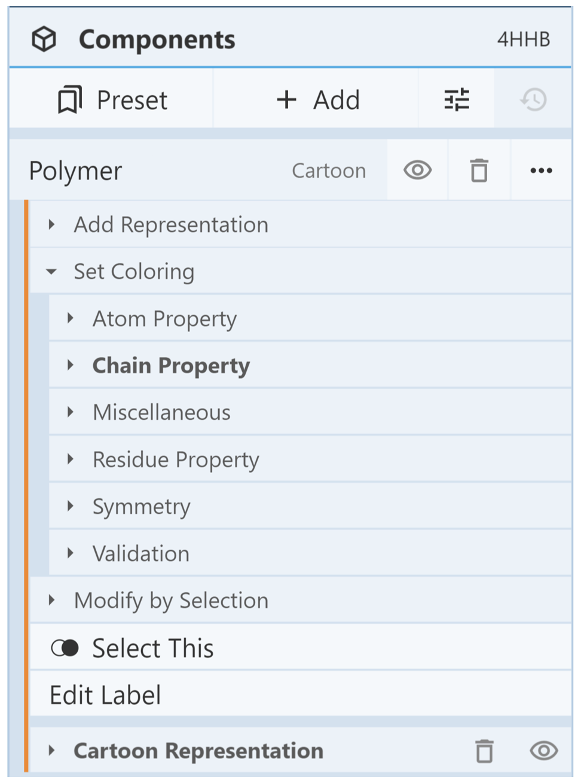581x783 pixels.
Task: Expand the Add Representation section
Action: (x=170, y=225)
